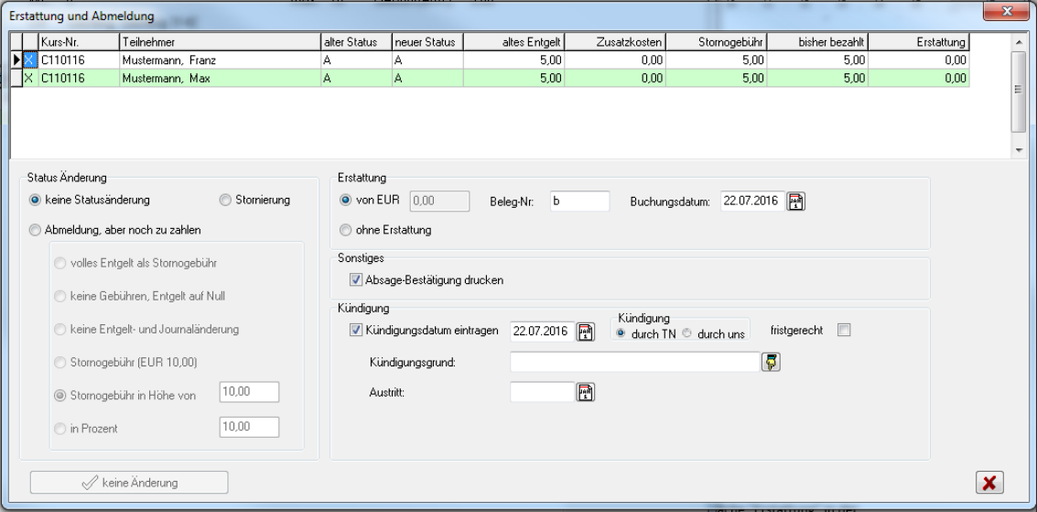Image resolution: width=1037 pixels, height=512 pixels.
Task: Select Mustermann, Max cell
Action: tap(220, 78)
